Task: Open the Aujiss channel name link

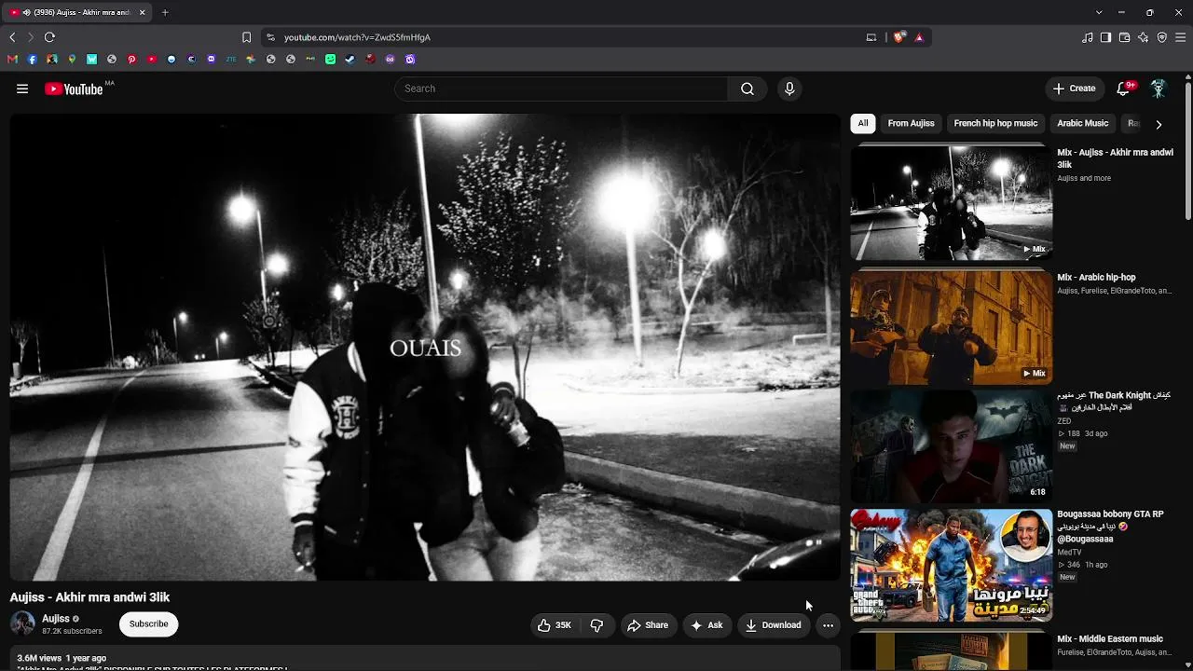Action: click(56, 619)
